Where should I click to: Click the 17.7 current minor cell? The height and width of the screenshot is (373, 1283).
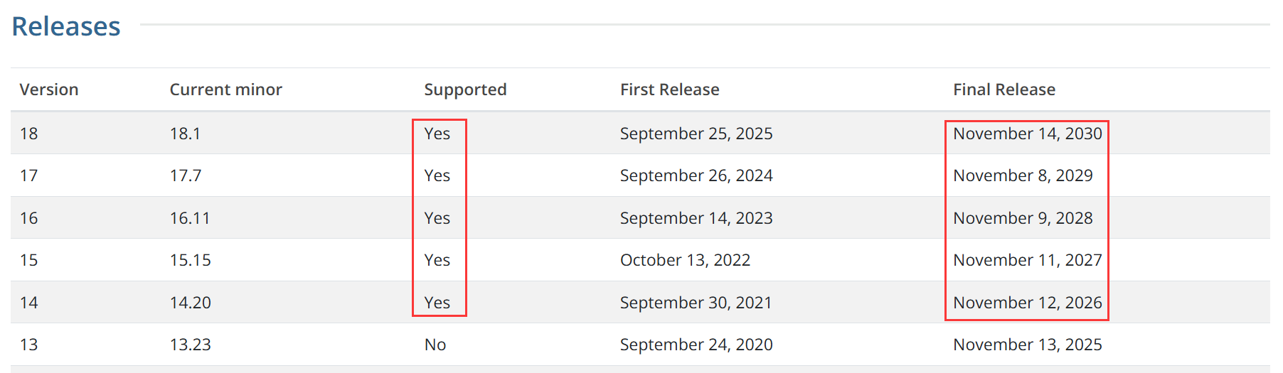185,175
